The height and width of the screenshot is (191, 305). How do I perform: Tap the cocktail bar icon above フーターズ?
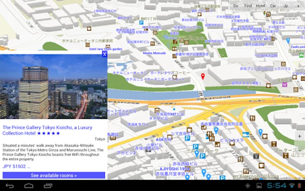(x=274, y=144)
